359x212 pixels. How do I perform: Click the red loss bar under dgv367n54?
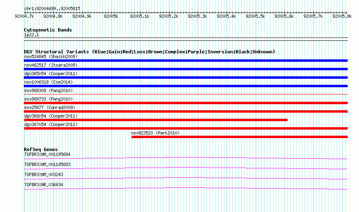click(x=186, y=128)
